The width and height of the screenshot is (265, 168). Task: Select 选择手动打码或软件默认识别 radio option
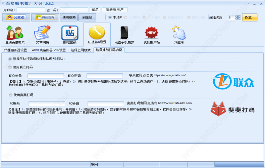point(10,59)
